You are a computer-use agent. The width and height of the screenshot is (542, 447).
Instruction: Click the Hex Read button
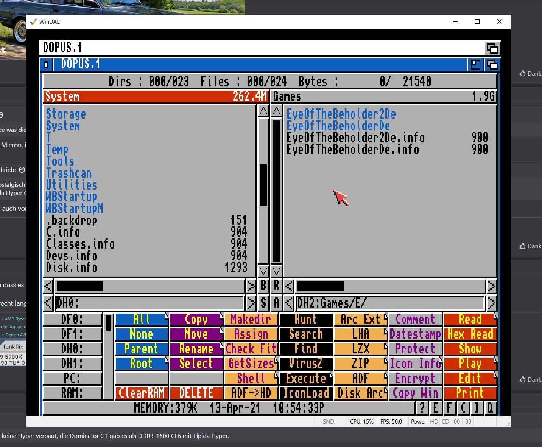470,334
